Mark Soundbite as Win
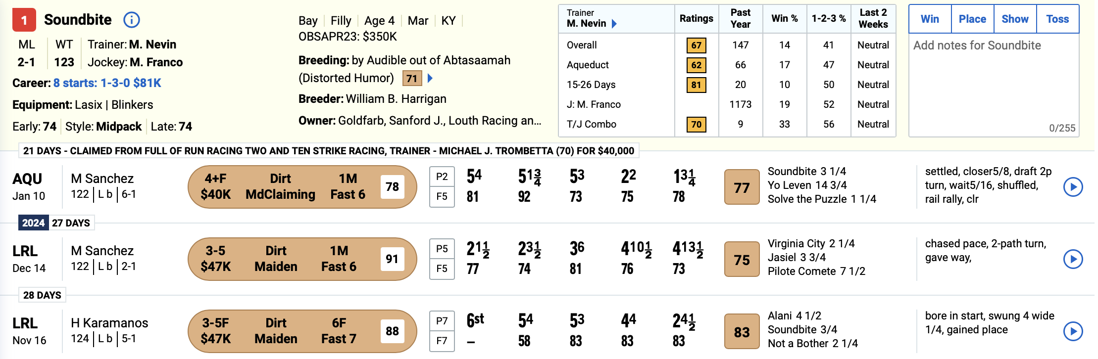Image resolution: width=1098 pixels, height=359 pixels. click(x=930, y=19)
